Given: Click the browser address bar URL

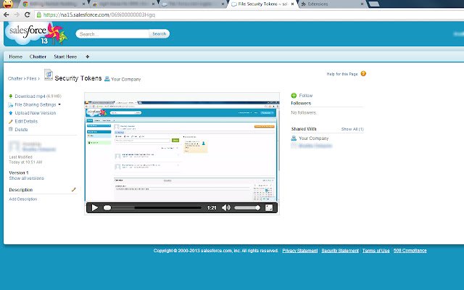Looking at the screenshot, I should tap(99, 14).
